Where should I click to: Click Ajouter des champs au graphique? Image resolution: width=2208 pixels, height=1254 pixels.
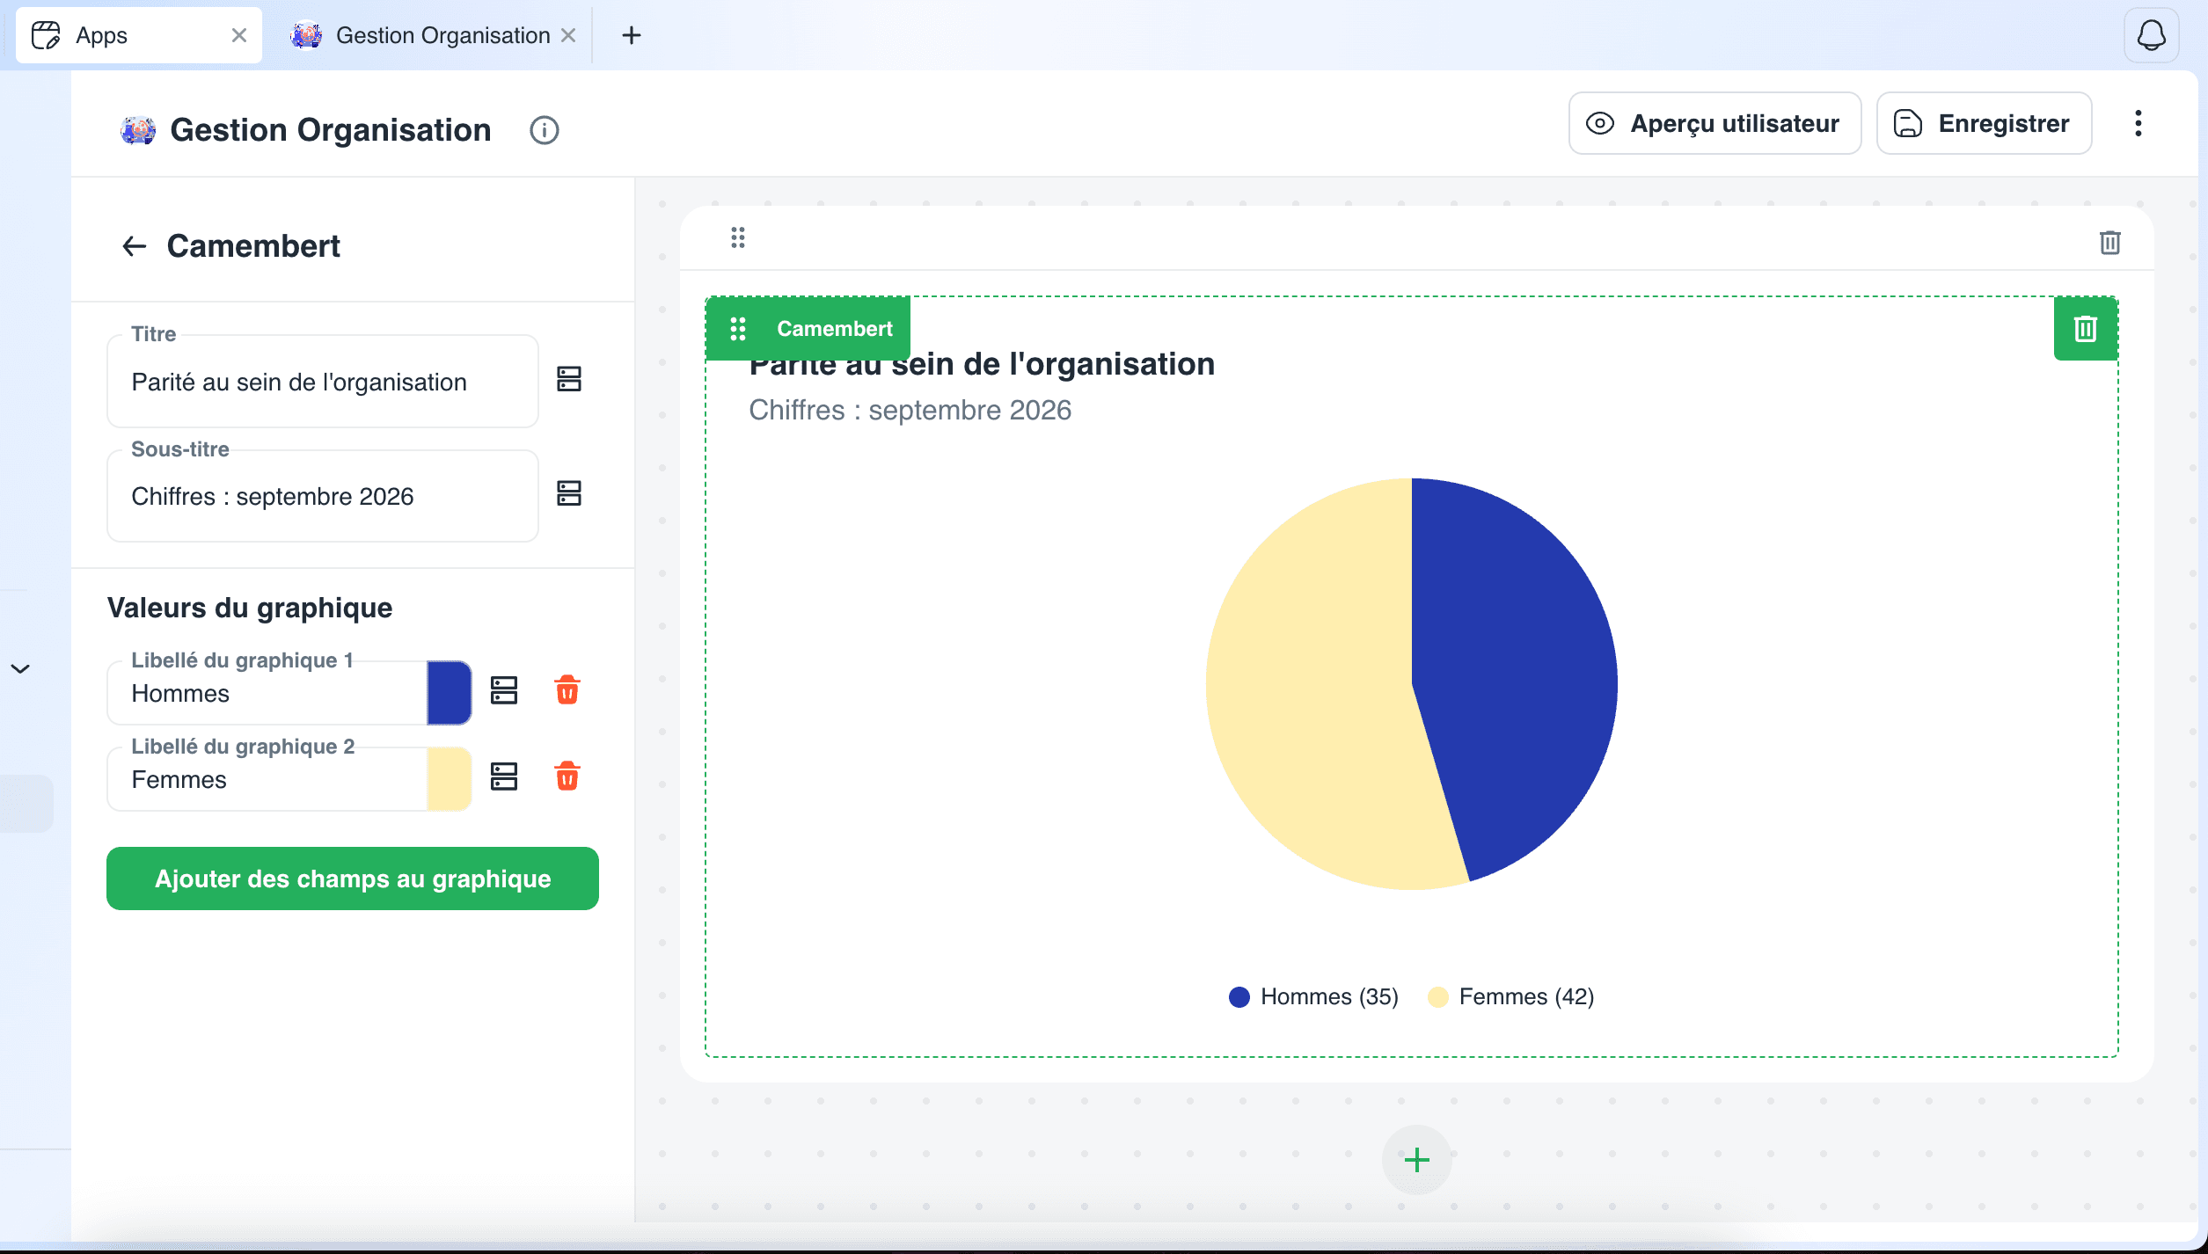pos(353,879)
